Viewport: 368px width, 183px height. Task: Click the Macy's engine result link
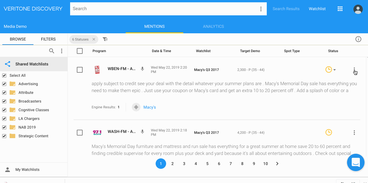pos(150,107)
